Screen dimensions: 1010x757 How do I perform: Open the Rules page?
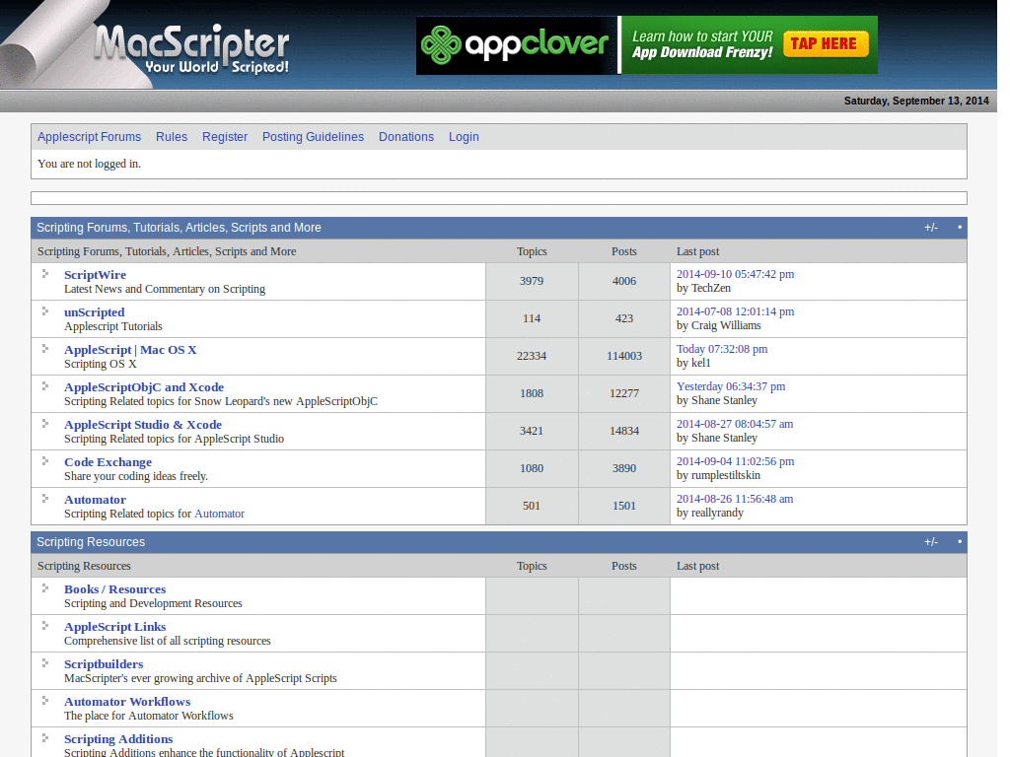pyautogui.click(x=172, y=136)
